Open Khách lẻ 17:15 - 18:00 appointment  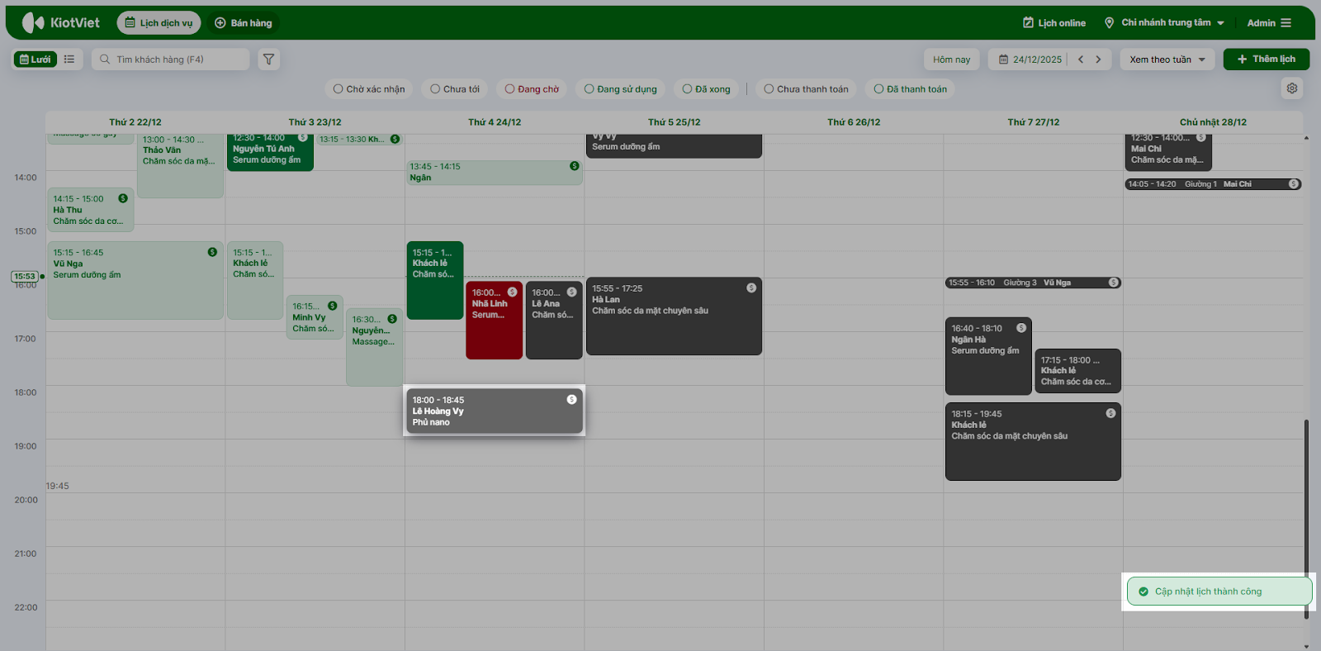[x=1077, y=371]
